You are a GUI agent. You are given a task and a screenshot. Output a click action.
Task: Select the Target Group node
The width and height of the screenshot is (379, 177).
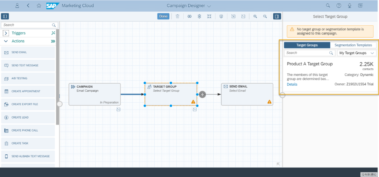tap(171, 94)
